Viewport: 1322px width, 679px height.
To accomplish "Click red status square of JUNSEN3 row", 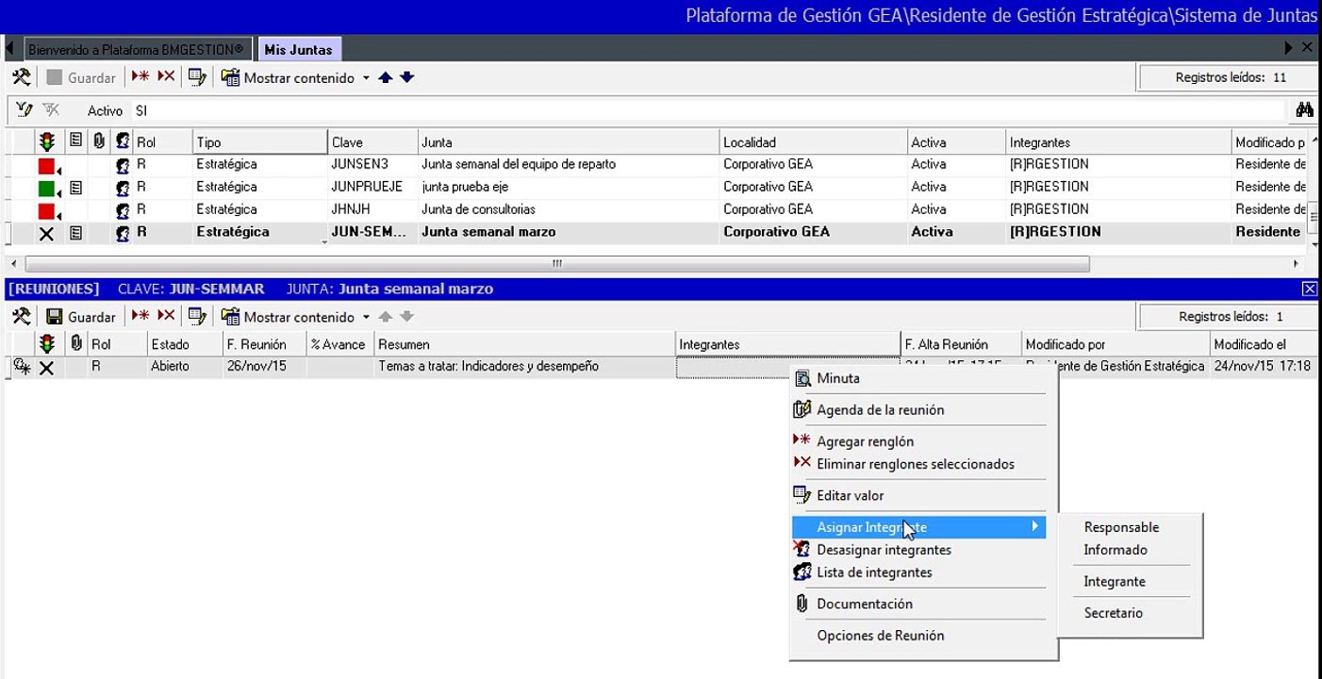I will [x=46, y=165].
